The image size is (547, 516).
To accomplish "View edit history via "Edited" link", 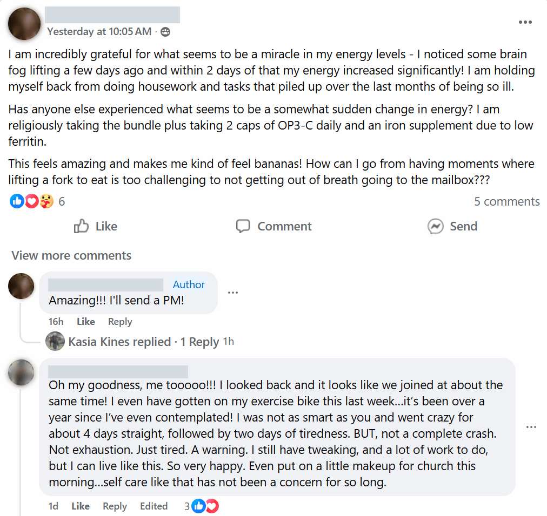I will tap(154, 506).
